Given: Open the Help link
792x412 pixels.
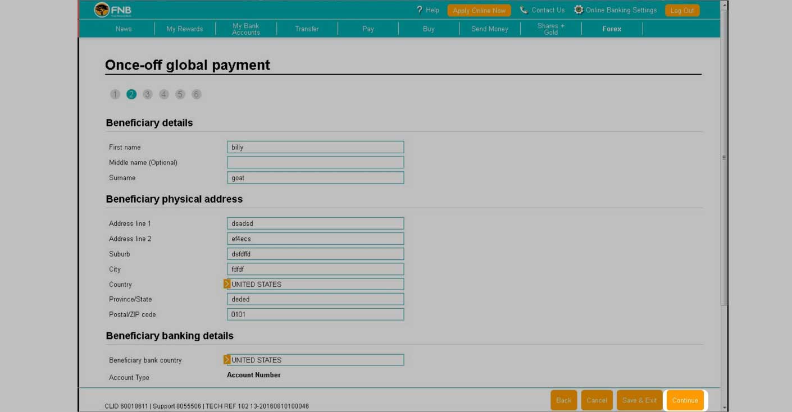Looking at the screenshot, I should click(433, 10).
